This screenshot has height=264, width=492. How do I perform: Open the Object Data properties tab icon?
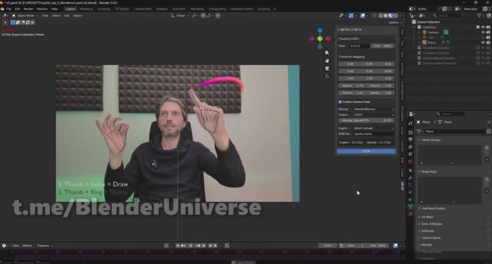click(410, 206)
